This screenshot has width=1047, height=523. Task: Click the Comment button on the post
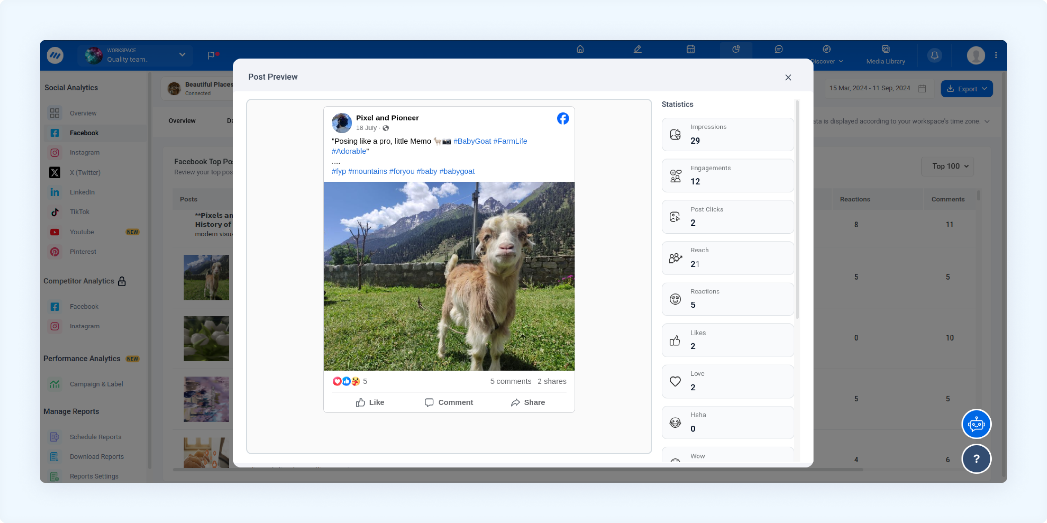coord(448,402)
